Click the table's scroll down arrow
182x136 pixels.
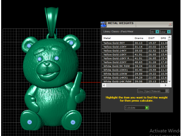point(169,81)
